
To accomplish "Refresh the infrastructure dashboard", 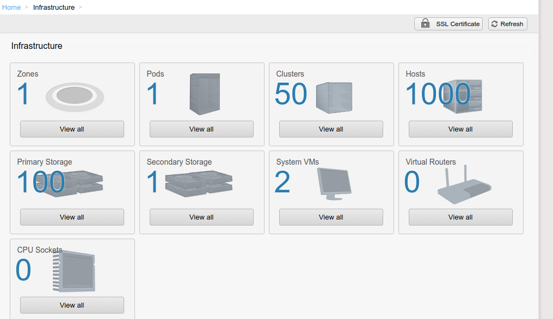I will [507, 24].
